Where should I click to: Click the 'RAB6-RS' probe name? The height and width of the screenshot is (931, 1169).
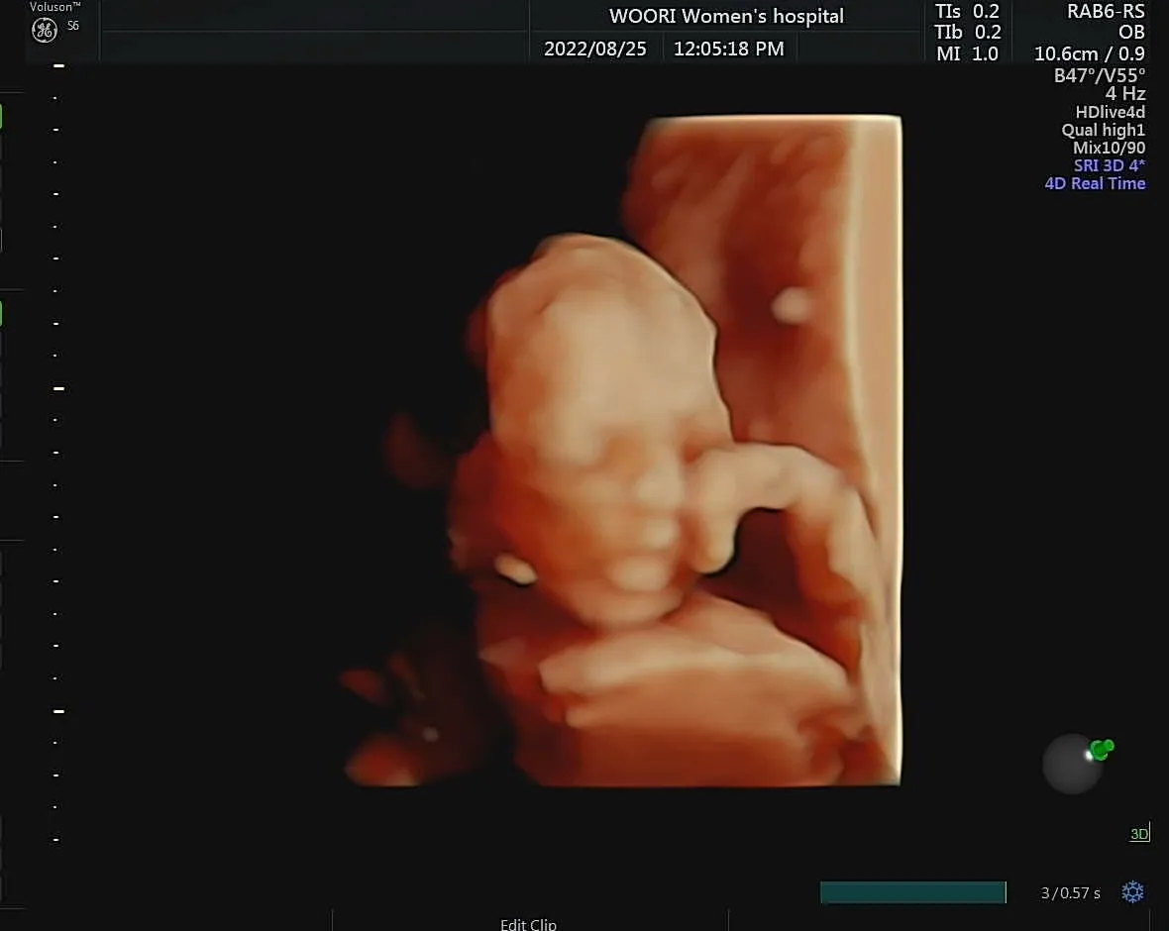1106,11
